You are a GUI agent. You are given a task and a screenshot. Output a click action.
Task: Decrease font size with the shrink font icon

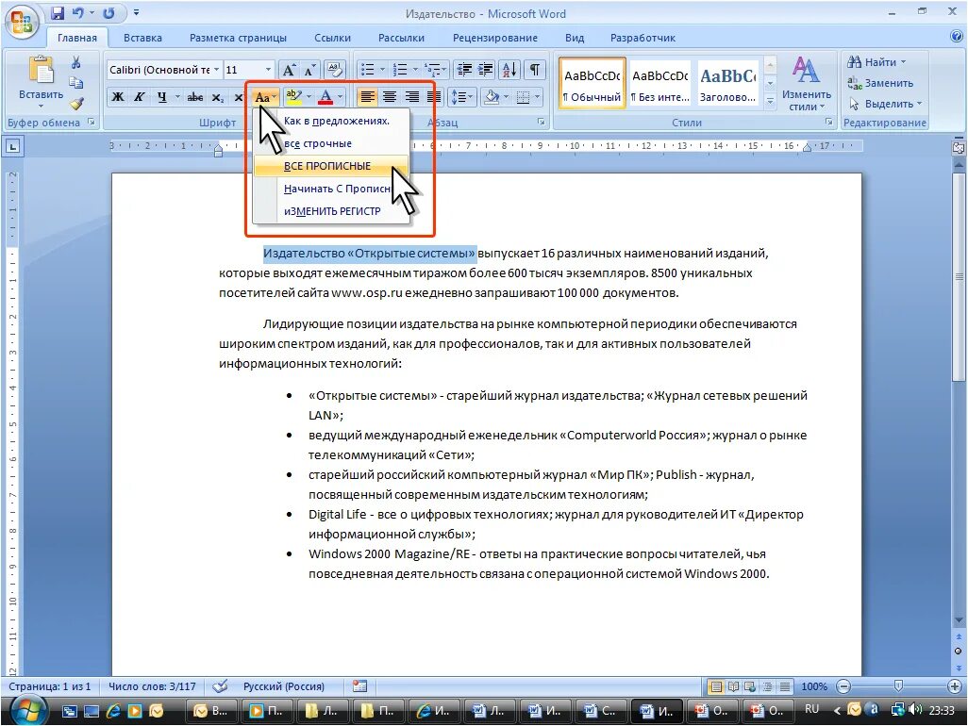coord(309,70)
